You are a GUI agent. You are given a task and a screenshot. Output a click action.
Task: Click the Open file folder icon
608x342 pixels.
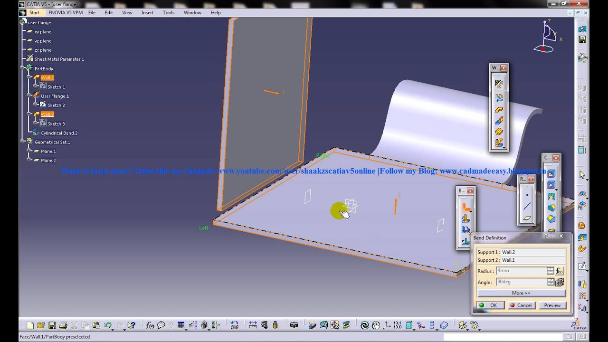41,325
